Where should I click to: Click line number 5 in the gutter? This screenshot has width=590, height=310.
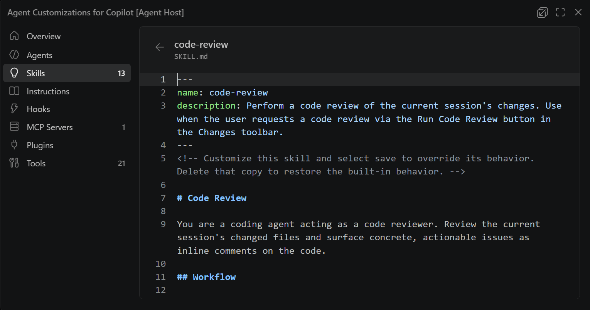[163, 158]
